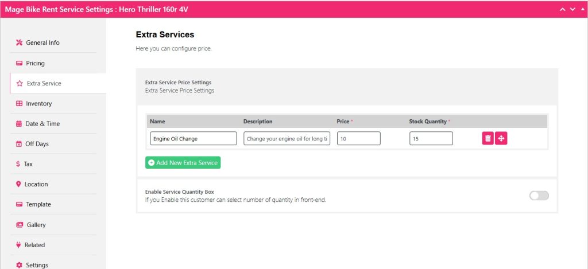Click the Pricing icon in the sidebar

[19, 63]
